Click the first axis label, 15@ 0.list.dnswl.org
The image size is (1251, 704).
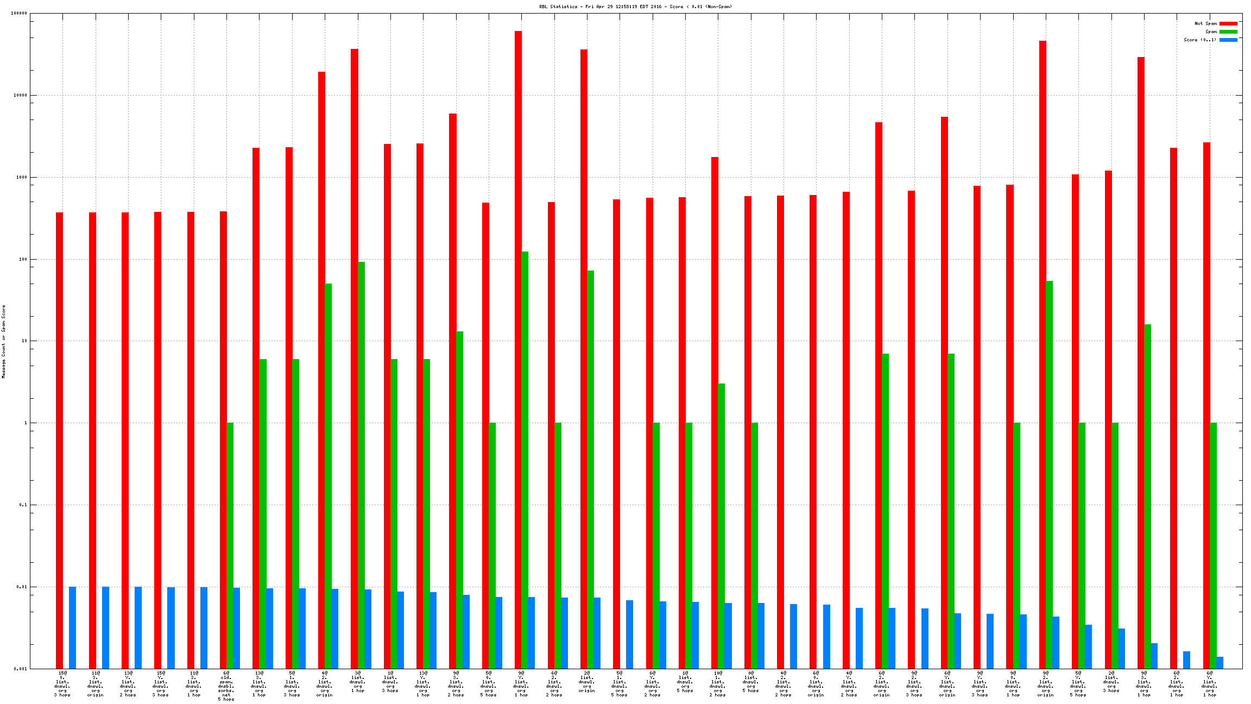[62, 684]
